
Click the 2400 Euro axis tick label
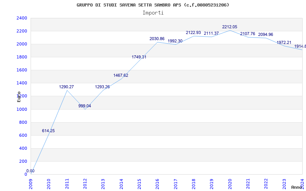[22, 18]
